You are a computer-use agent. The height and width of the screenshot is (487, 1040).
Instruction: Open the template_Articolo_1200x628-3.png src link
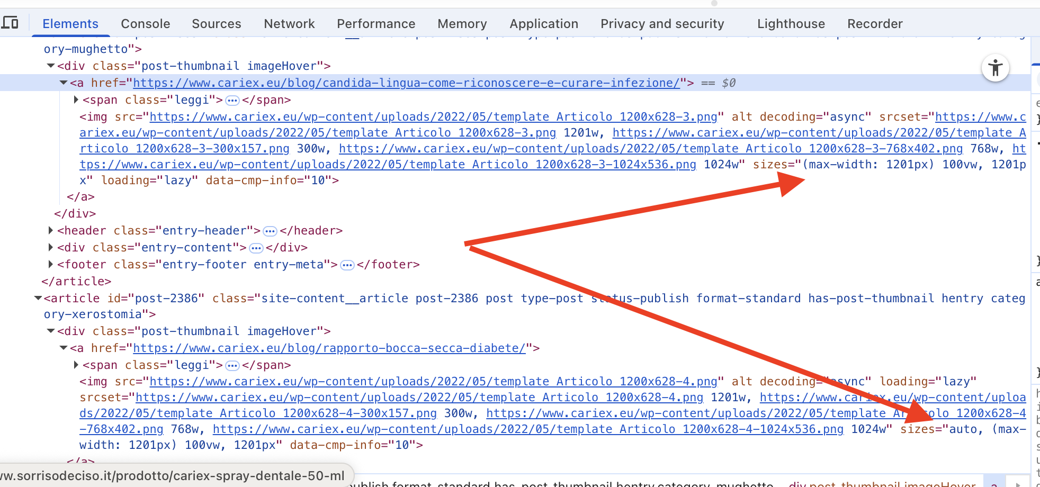coord(433,117)
